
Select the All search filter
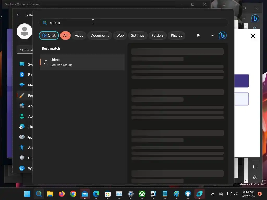(x=65, y=35)
